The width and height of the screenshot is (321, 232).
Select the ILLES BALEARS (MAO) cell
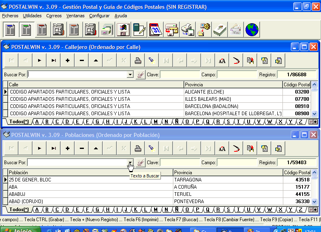click(233, 99)
